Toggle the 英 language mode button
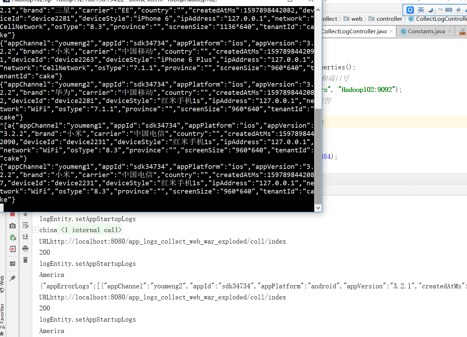 (421, 10)
